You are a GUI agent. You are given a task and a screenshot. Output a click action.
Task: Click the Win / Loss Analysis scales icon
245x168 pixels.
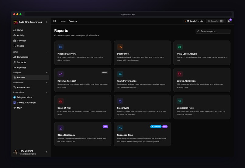coord(180,47)
